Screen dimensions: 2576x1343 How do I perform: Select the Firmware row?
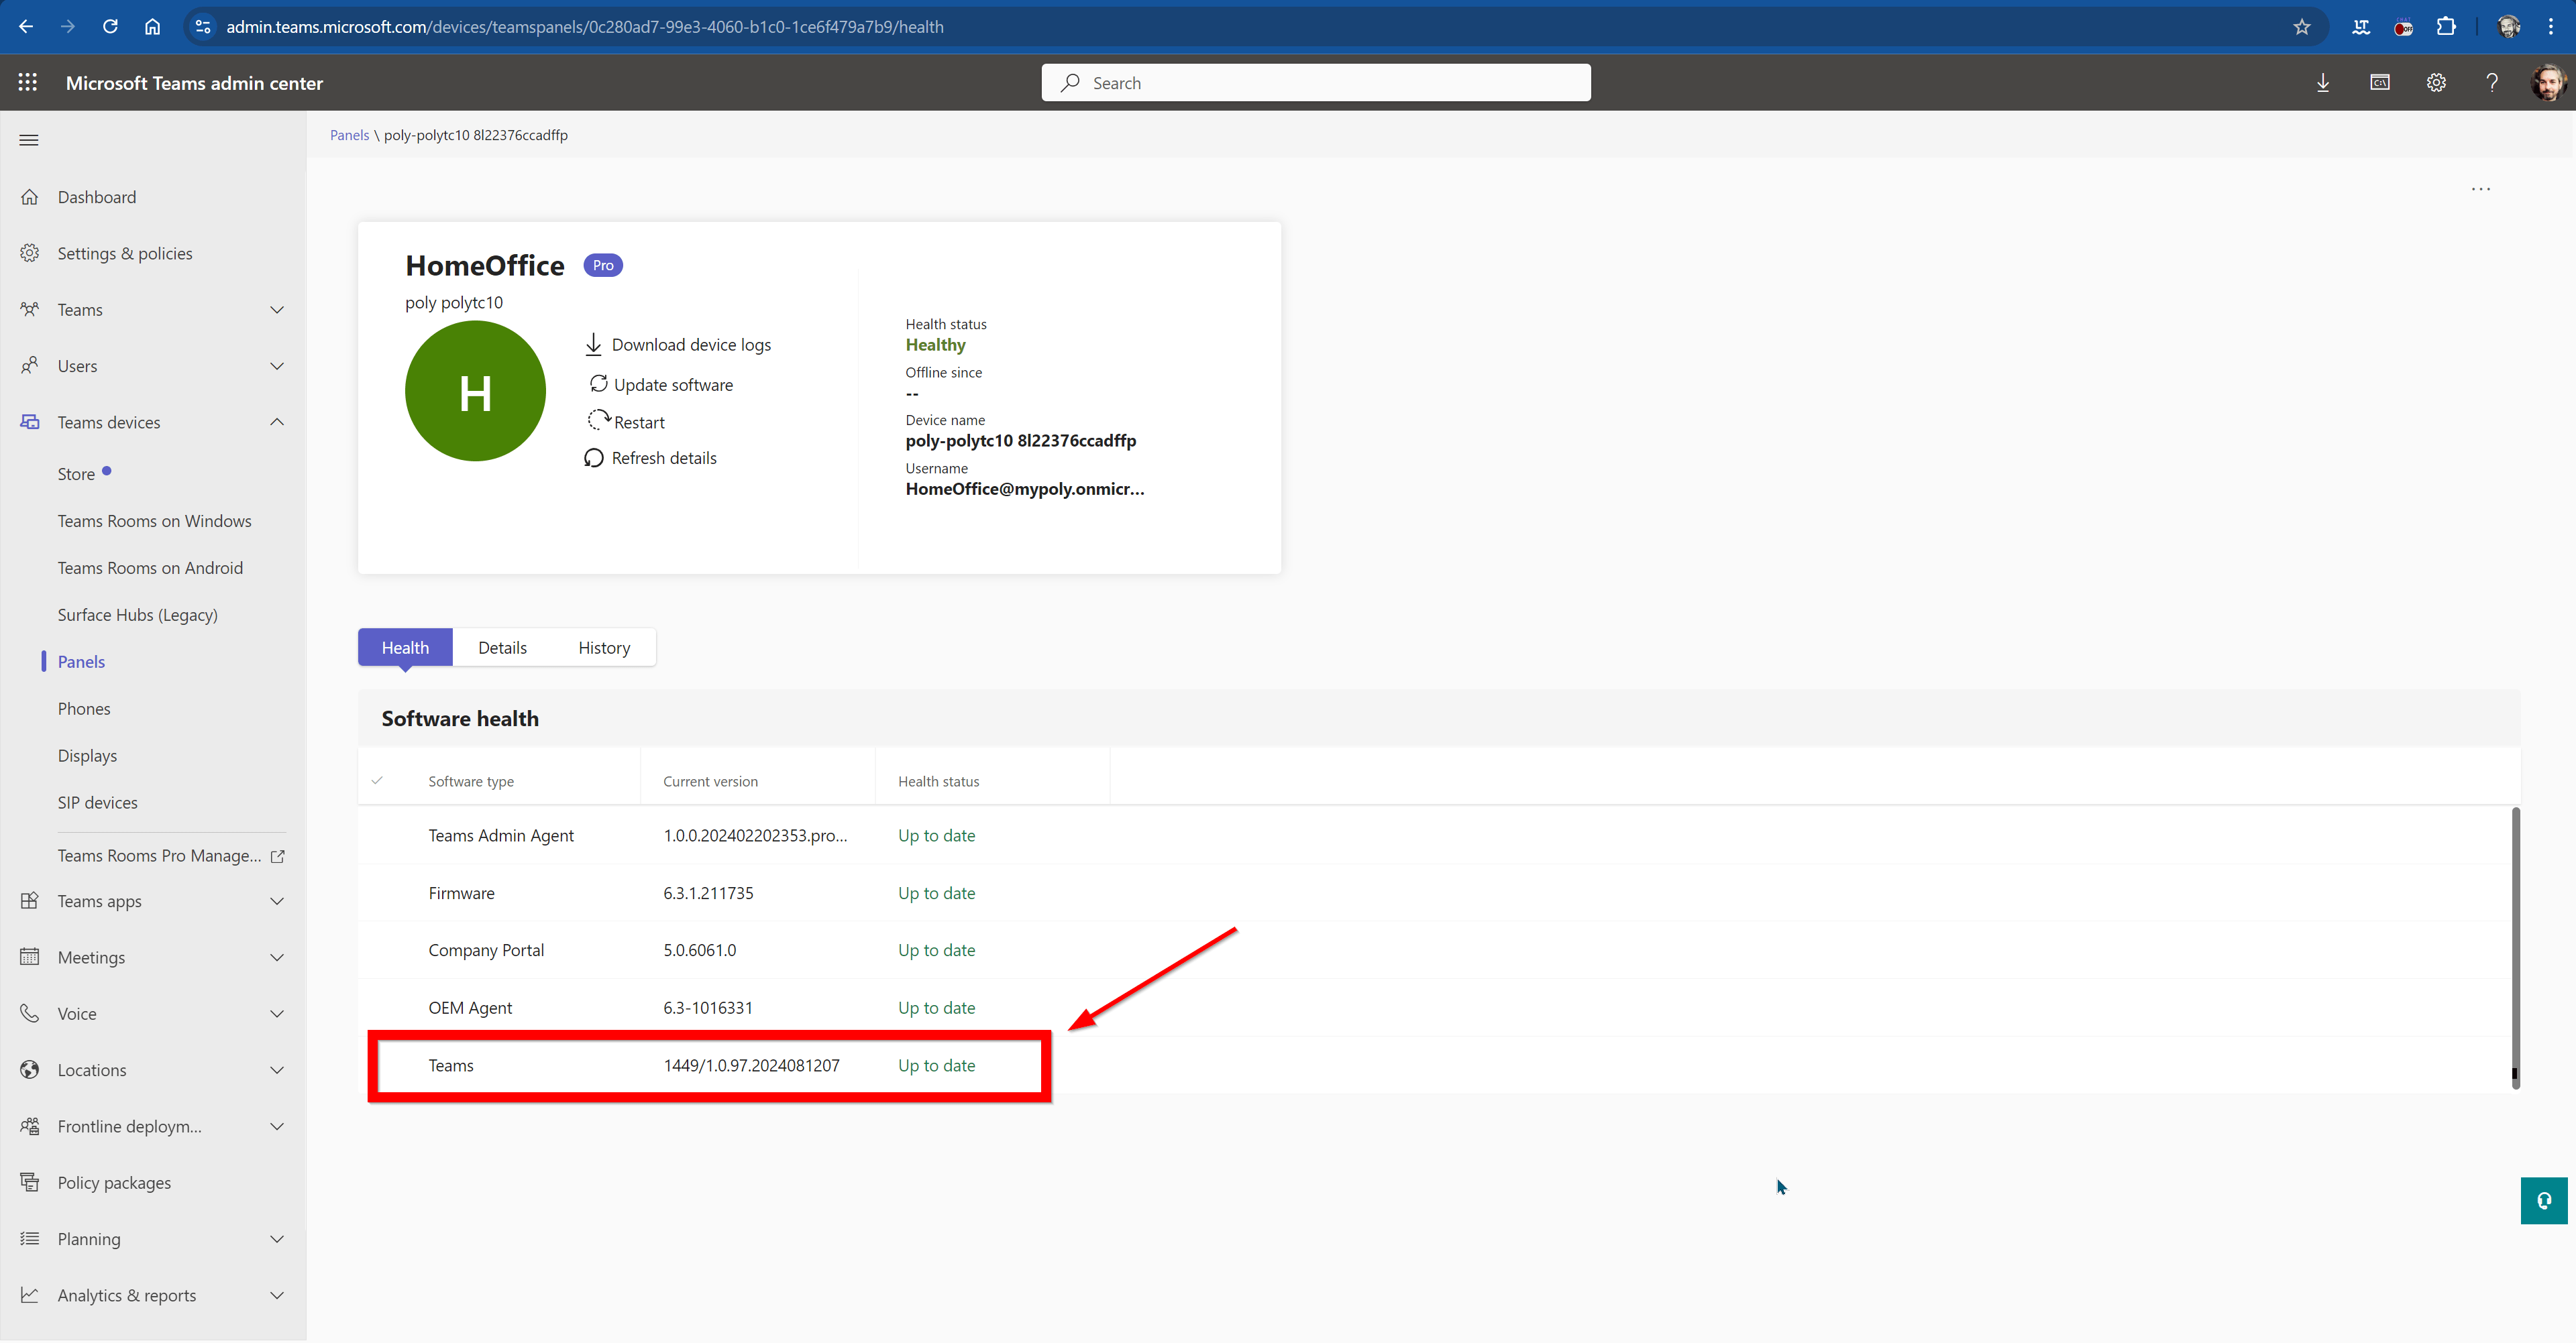point(1435,893)
